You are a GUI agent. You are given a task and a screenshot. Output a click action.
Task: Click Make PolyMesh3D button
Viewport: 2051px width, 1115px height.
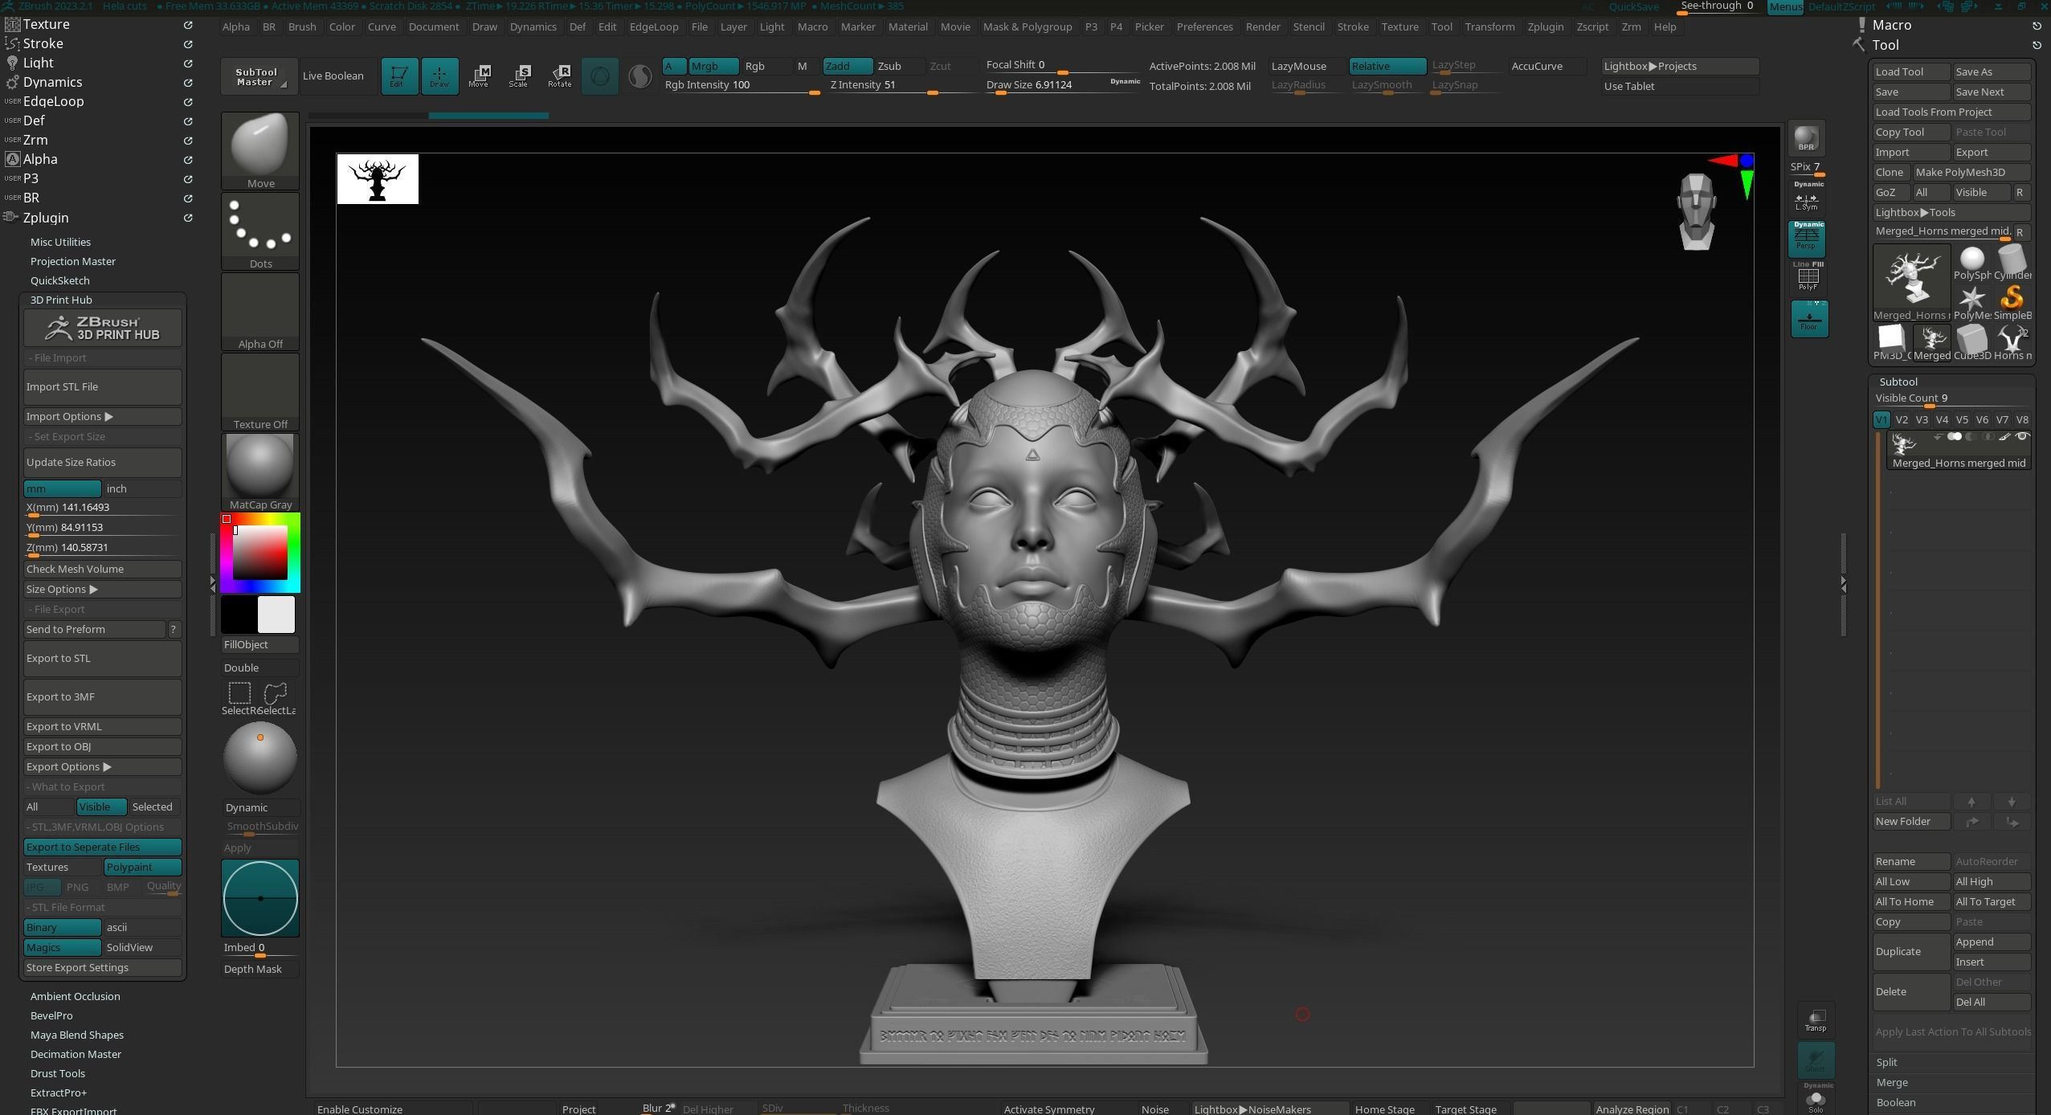click(1971, 172)
